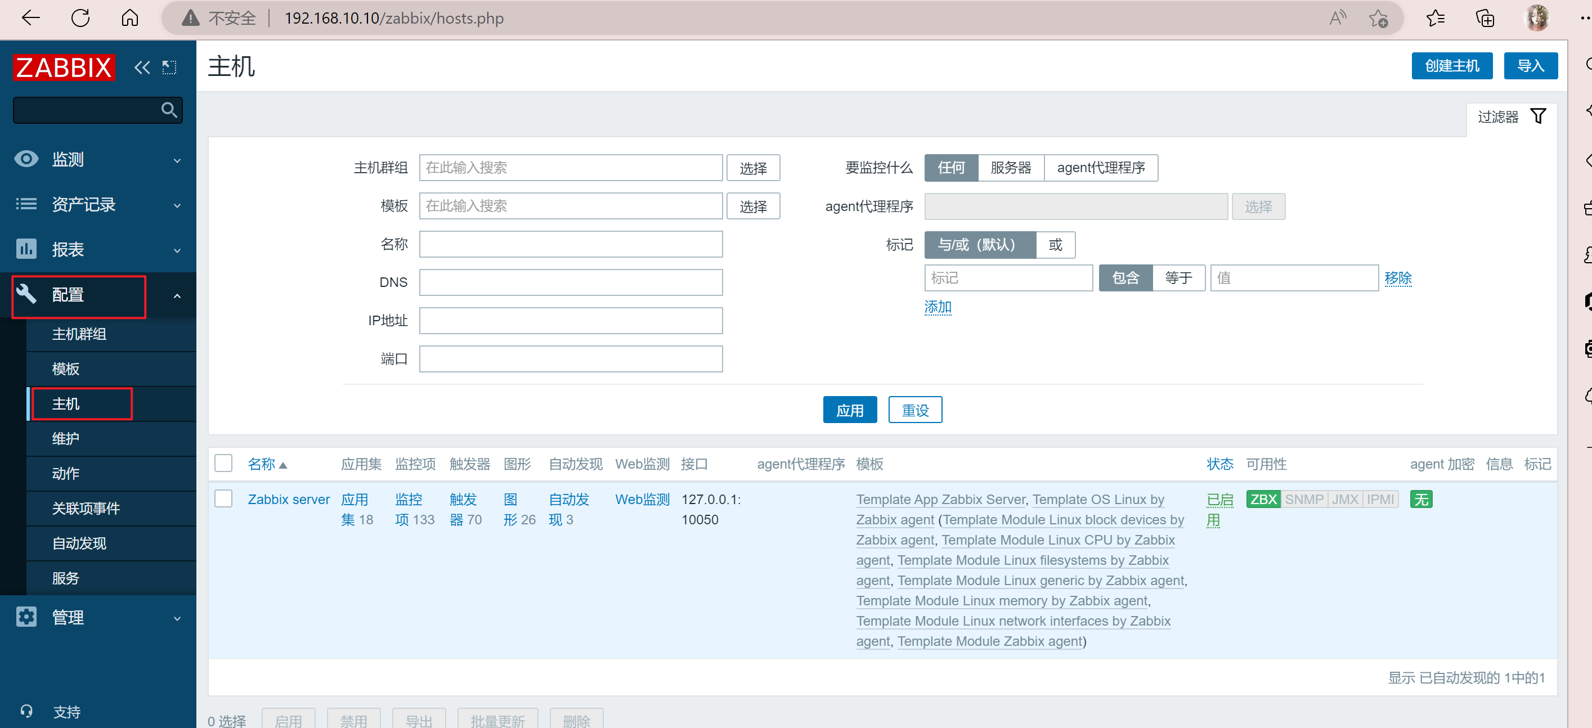Screen dimensions: 1592x728
Task: Click the browser profile avatar
Action: 1537,18
